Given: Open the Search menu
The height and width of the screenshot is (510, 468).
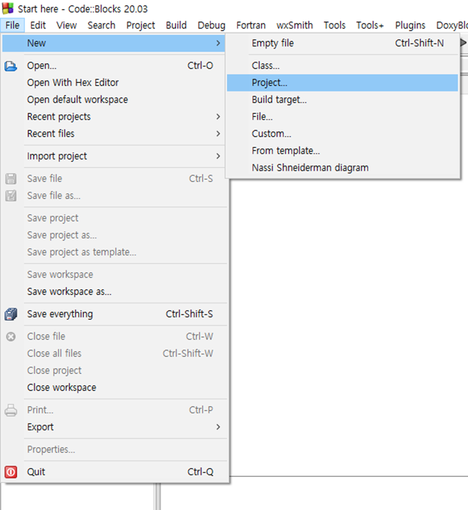Looking at the screenshot, I should point(101,26).
